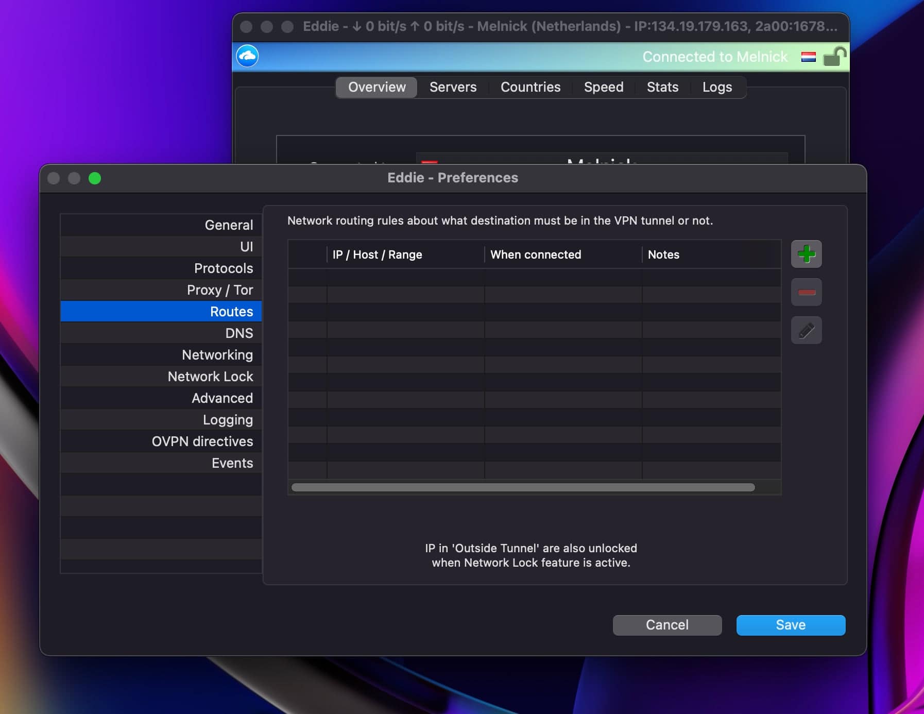Open the DNS settings section

point(238,333)
